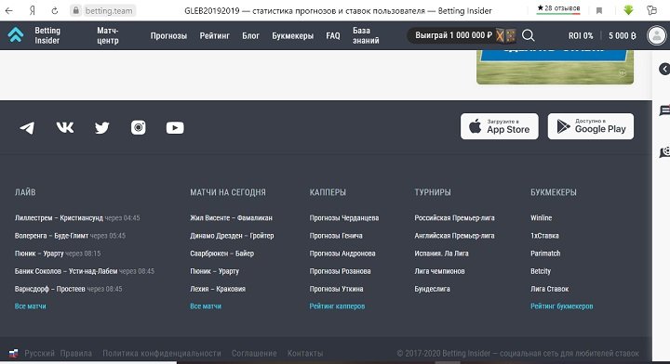Open Баник Соколов – Усти-над-Лабем match
The image size is (670, 364).
point(66,271)
